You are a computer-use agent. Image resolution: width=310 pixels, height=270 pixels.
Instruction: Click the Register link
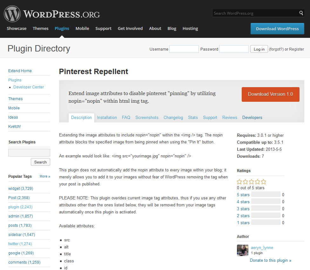296,49
